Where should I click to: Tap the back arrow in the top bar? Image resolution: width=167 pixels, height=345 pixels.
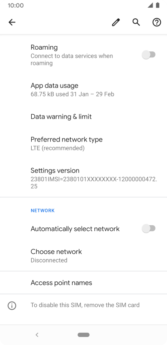12,22
